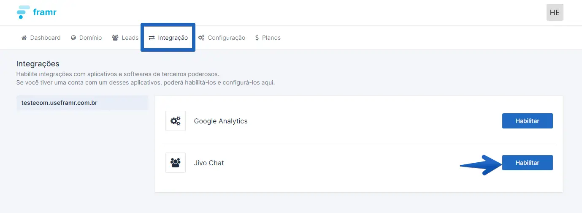This screenshot has height=213, width=582.
Task: Click the gears icon beside Configuração
Action: [x=201, y=38]
